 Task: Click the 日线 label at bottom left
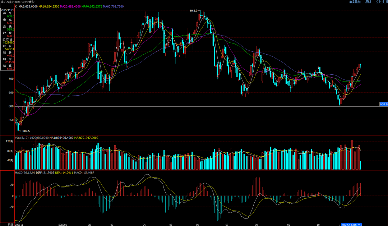pos(10,224)
